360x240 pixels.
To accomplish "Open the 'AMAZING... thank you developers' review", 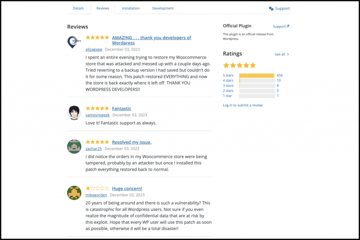I will (151, 40).
